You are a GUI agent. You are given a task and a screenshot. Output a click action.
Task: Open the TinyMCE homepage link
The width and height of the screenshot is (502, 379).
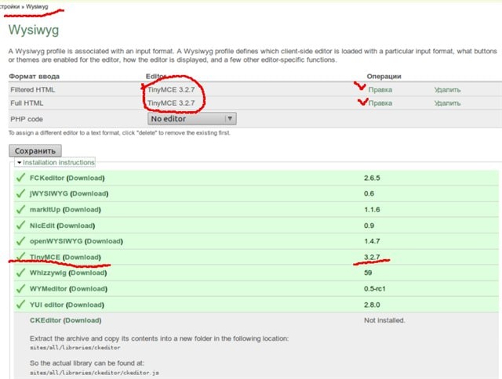tap(45, 258)
